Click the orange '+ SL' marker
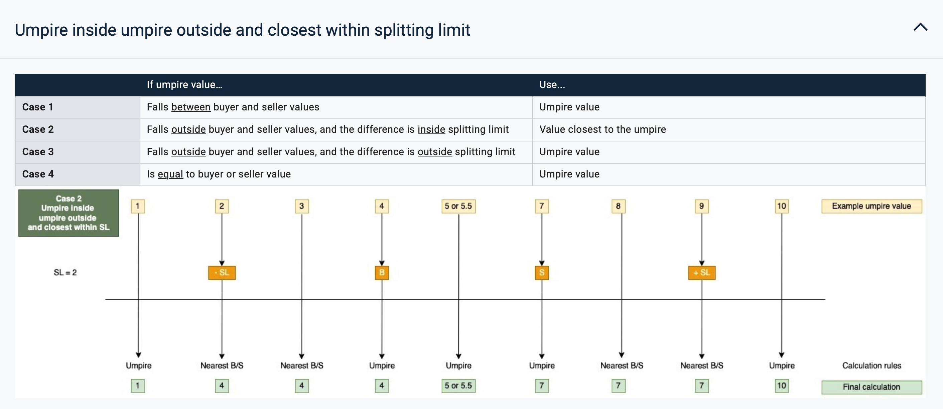The height and width of the screenshot is (409, 943). coord(701,273)
